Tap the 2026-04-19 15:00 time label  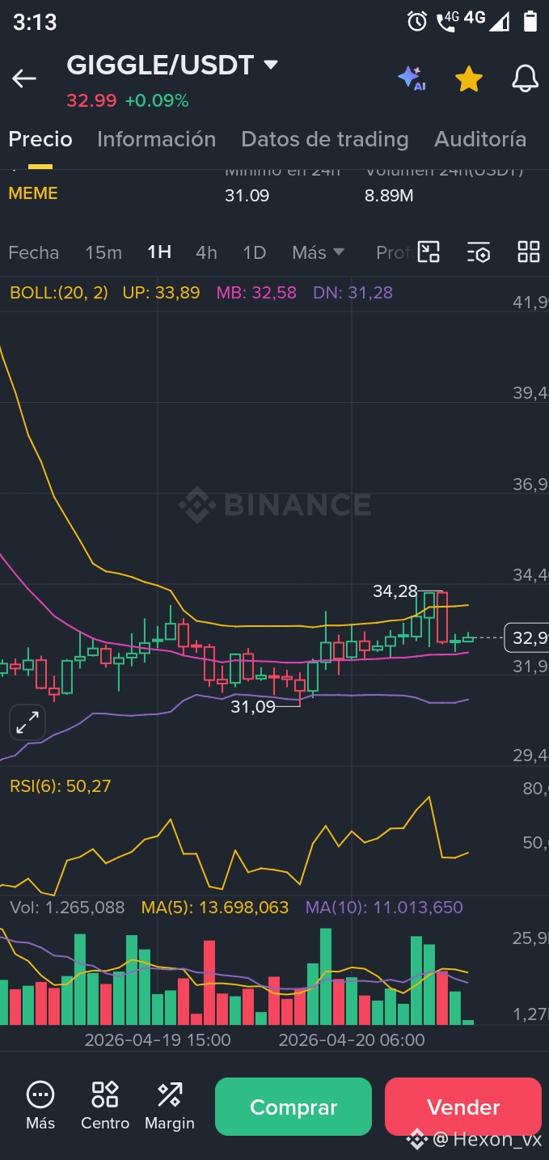tap(158, 1039)
